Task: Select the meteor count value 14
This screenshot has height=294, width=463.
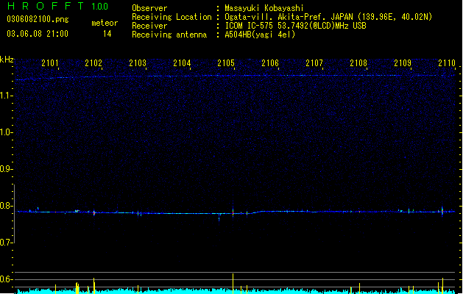Action: point(107,34)
